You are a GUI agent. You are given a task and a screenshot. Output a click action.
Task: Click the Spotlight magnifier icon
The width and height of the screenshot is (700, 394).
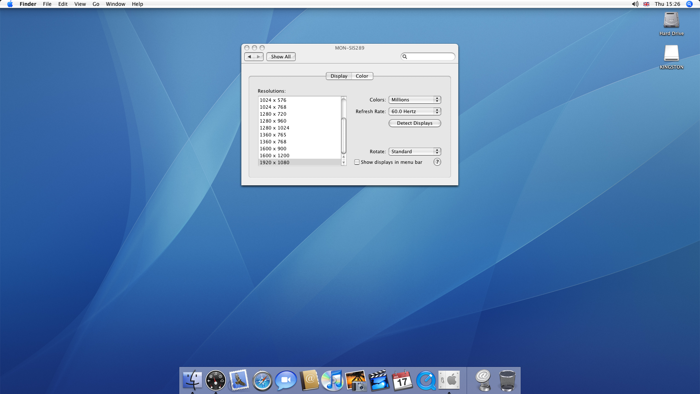click(689, 4)
